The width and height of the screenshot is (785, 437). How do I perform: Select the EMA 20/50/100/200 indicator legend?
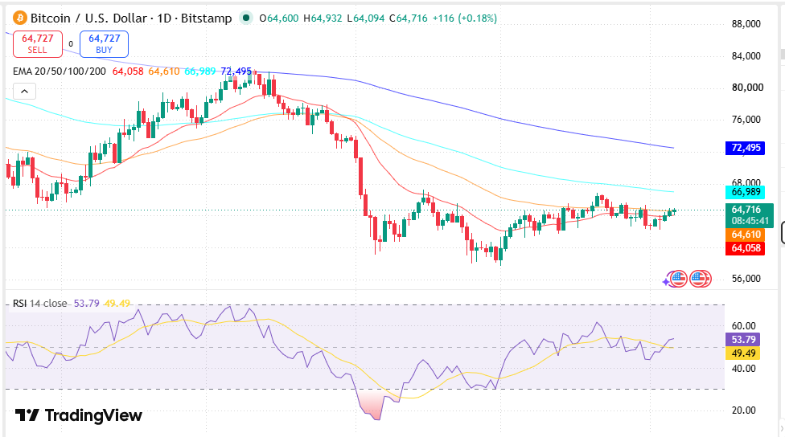tap(59, 71)
